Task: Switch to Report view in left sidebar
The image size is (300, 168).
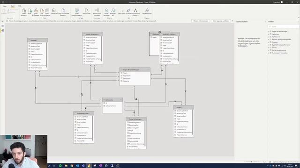Action: (x=2, y=21)
